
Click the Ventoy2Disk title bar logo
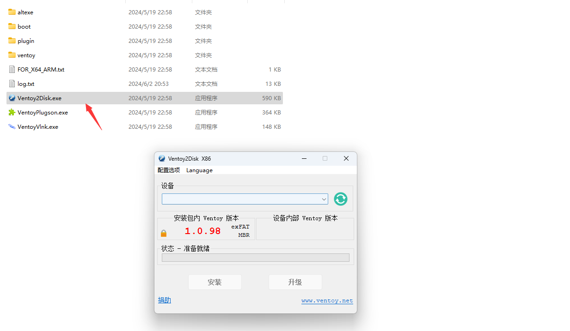162,158
